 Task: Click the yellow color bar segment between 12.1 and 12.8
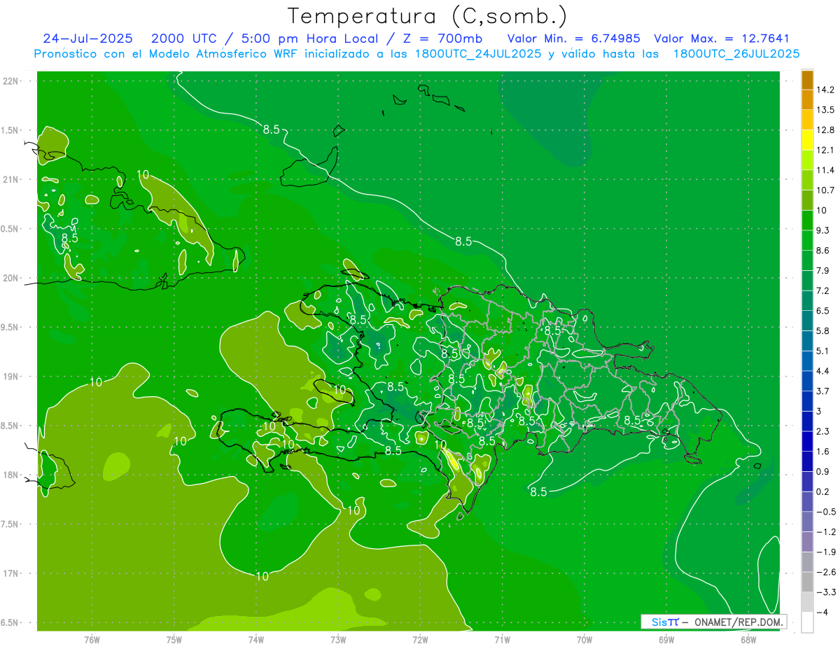coord(807,139)
